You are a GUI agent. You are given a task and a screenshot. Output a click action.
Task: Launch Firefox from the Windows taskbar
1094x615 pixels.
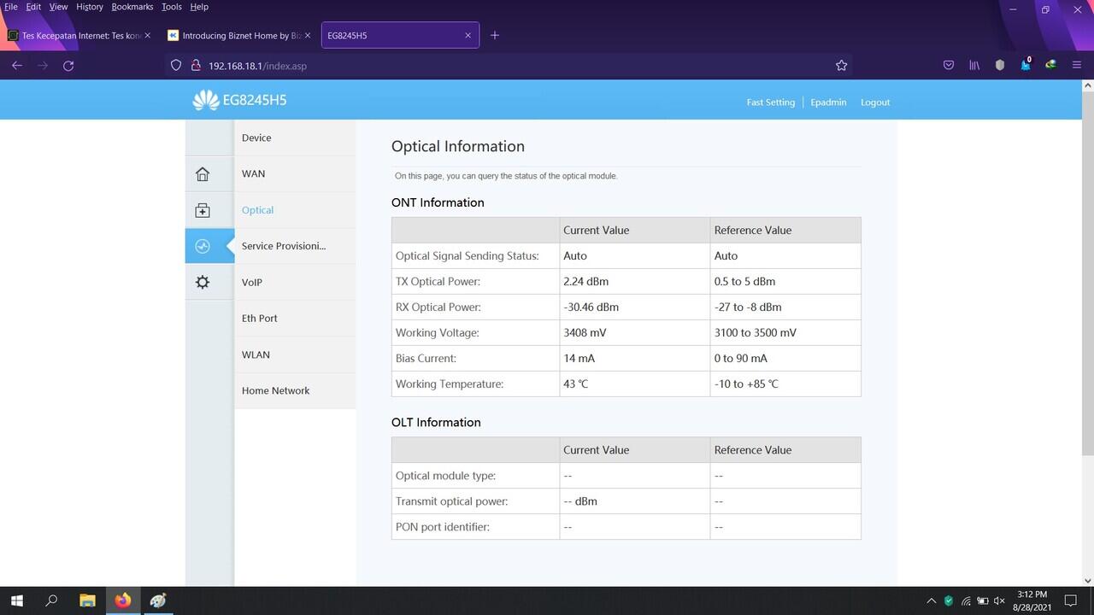(x=123, y=600)
